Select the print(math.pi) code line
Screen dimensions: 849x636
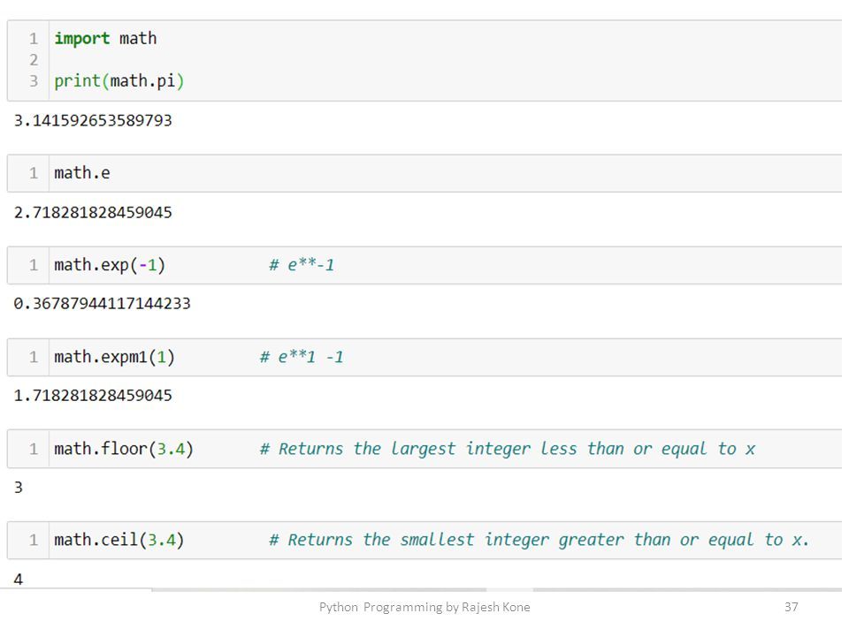pyautogui.click(x=119, y=81)
